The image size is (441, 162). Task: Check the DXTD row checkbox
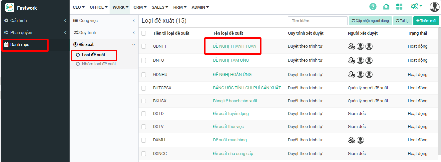click(144, 114)
